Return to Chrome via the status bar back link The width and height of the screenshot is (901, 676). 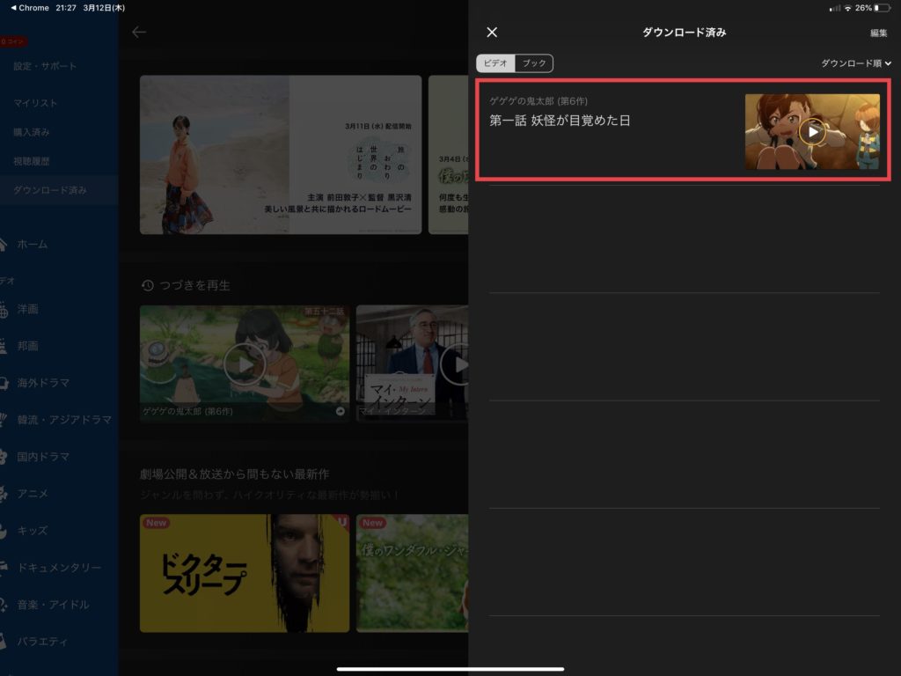(x=30, y=8)
